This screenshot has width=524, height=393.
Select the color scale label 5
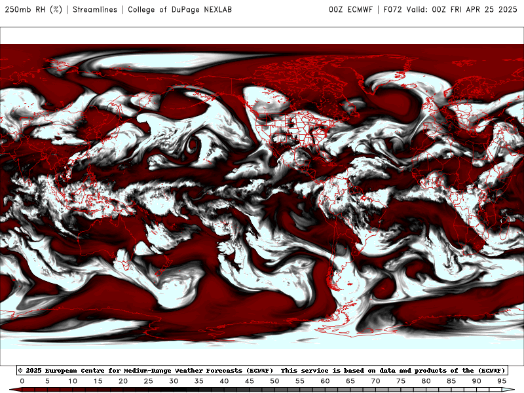[x=47, y=381]
